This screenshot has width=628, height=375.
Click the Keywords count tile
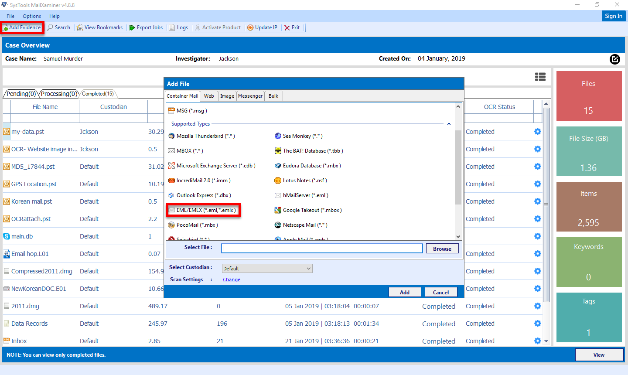589,262
